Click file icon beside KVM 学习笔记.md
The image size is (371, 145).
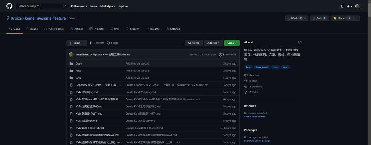point(71,92)
